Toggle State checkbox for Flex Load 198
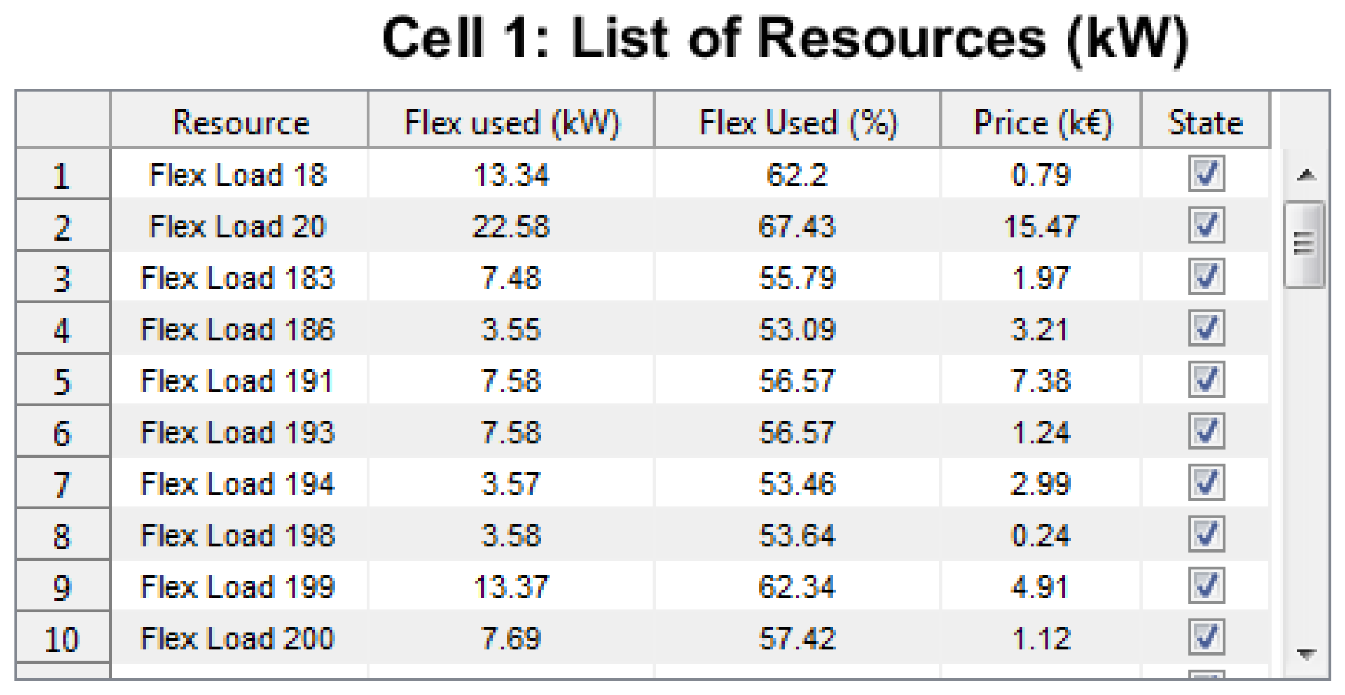This screenshot has height=695, width=1345. tap(1206, 534)
